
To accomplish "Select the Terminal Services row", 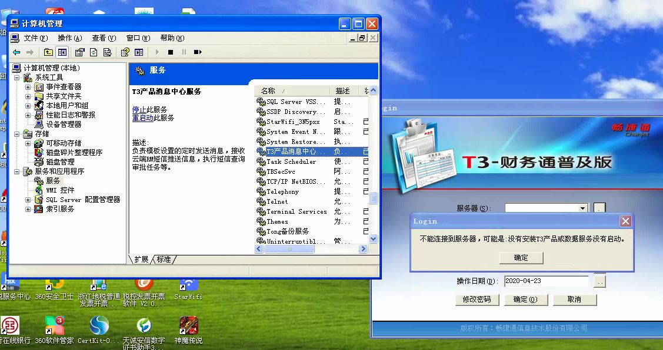I will (312, 211).
